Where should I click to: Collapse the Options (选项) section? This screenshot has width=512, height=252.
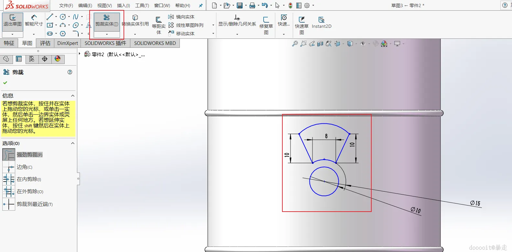(x=73, y=143)
